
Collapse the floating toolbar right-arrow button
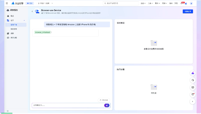(x=193, y=102)
